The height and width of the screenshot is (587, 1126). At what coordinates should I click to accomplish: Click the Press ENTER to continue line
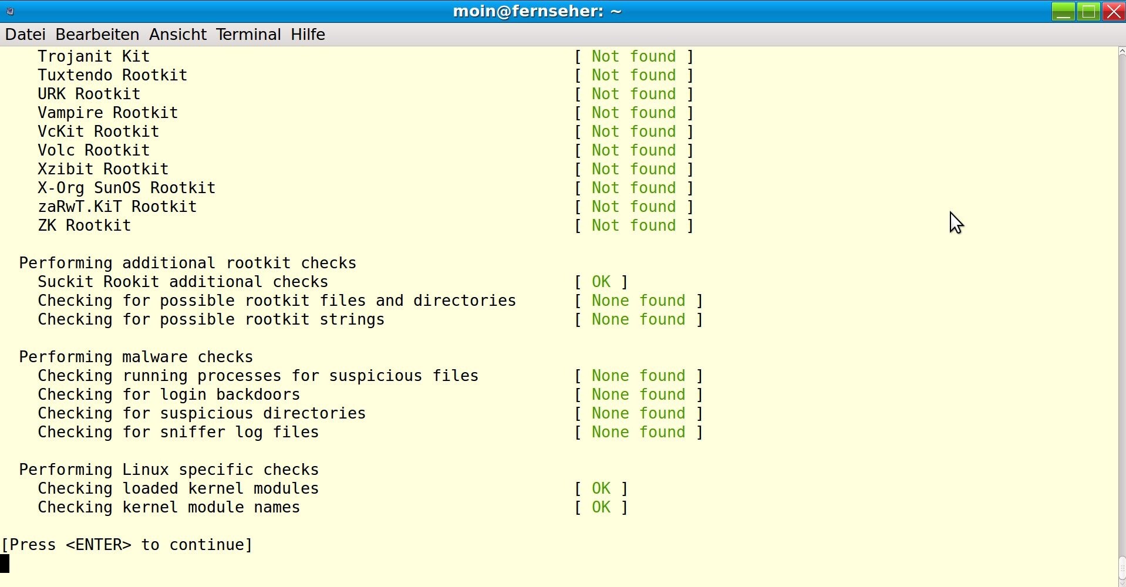(x=126, y=544)
